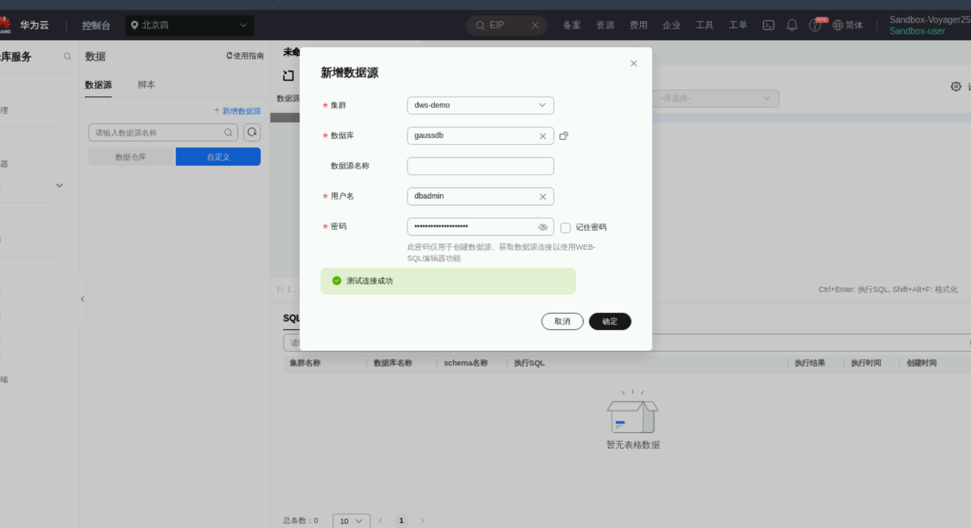Switch language via 简体 globe

click(848, 26)
